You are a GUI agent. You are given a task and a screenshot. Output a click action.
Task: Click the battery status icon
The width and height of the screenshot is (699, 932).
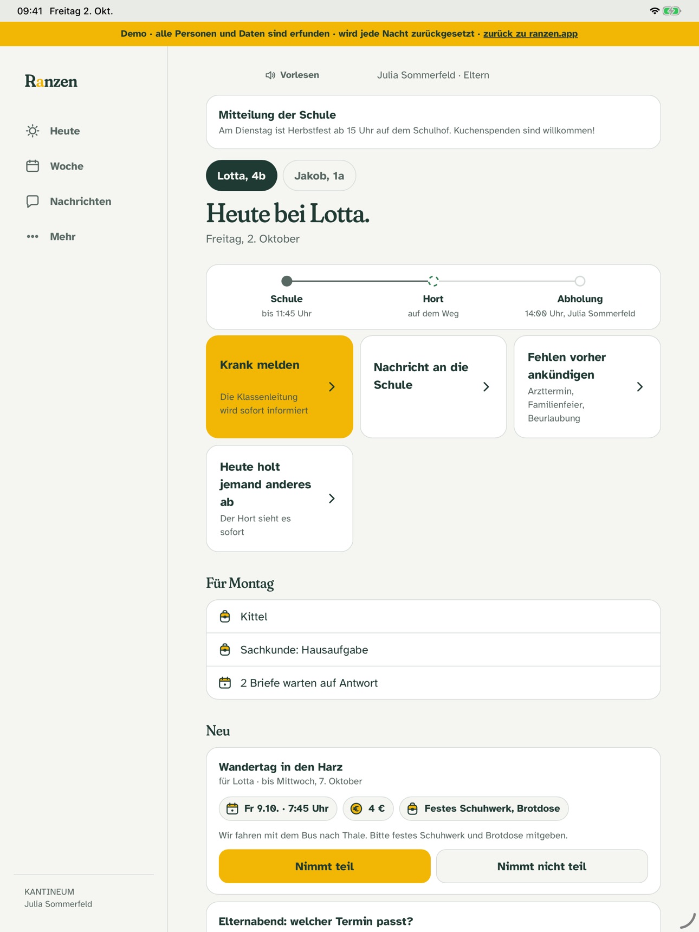[x=672, y=11]
